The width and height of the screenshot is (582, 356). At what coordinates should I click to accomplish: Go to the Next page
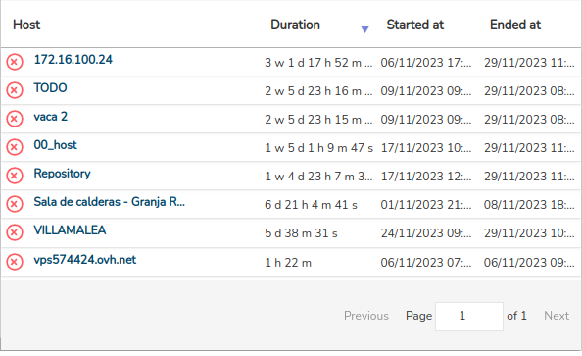pyautogui.click(x=557, y=316)
